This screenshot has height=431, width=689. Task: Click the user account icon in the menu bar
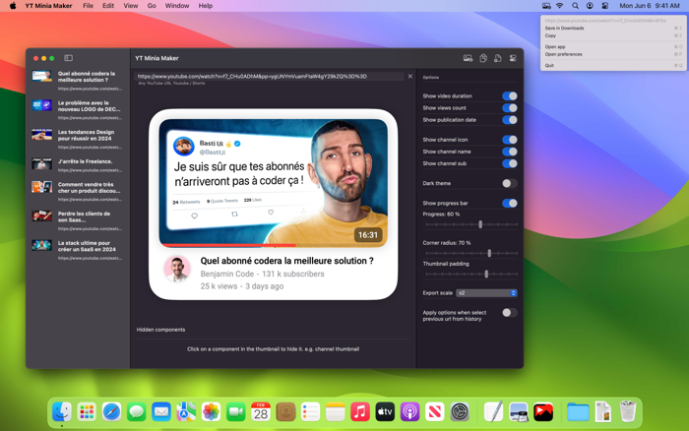point(590,6)
